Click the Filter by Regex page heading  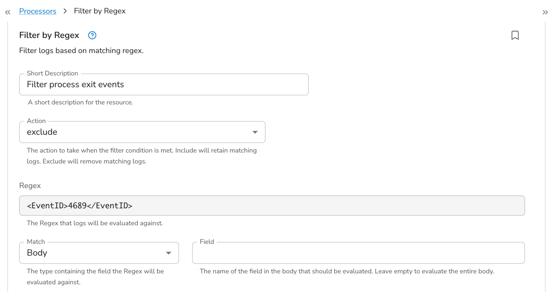click(49, 35)
